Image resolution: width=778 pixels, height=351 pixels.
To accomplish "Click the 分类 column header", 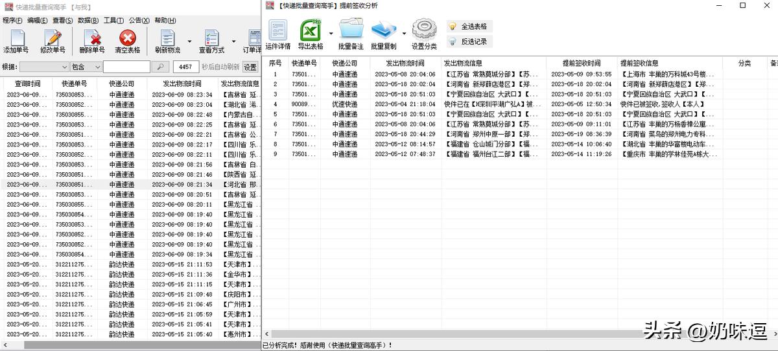I will click(x=744, y=63).
